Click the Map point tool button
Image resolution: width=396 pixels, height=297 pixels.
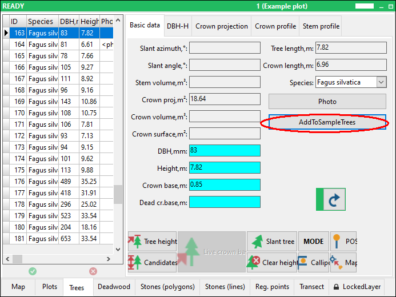[x=344, y=263]
